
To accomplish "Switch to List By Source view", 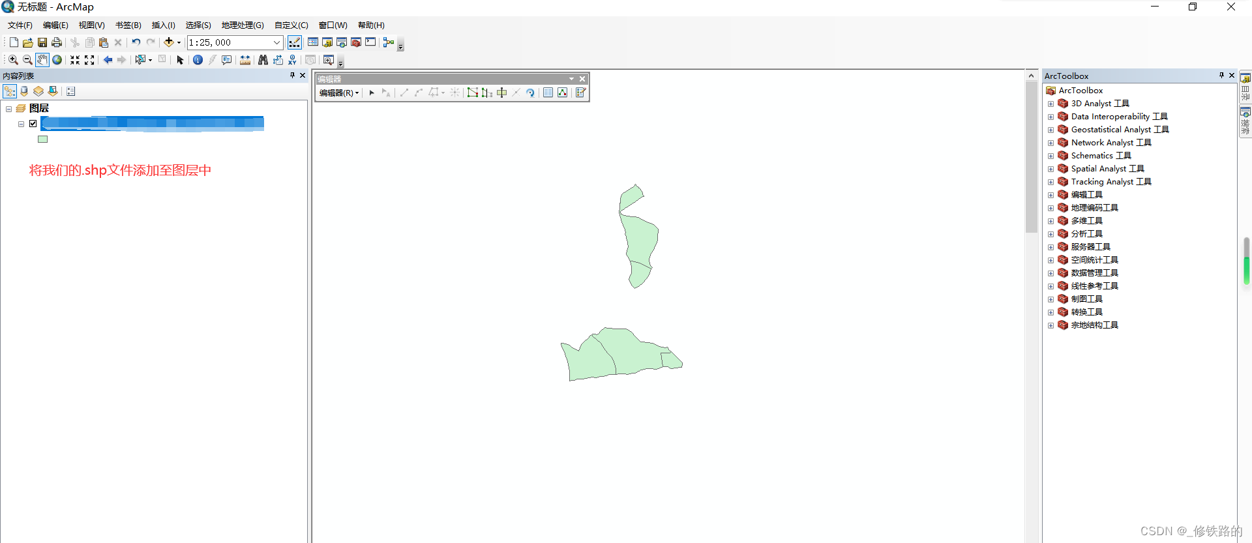I will (24, 91).
